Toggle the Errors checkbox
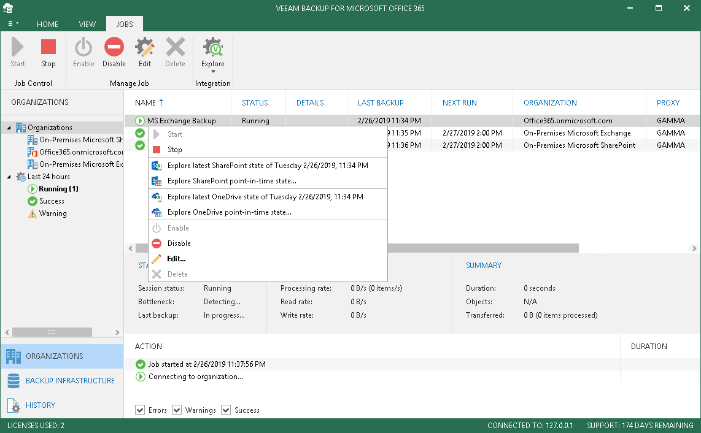Image resolution: width=701 pixels, height=433 pixels. [140, 410]
